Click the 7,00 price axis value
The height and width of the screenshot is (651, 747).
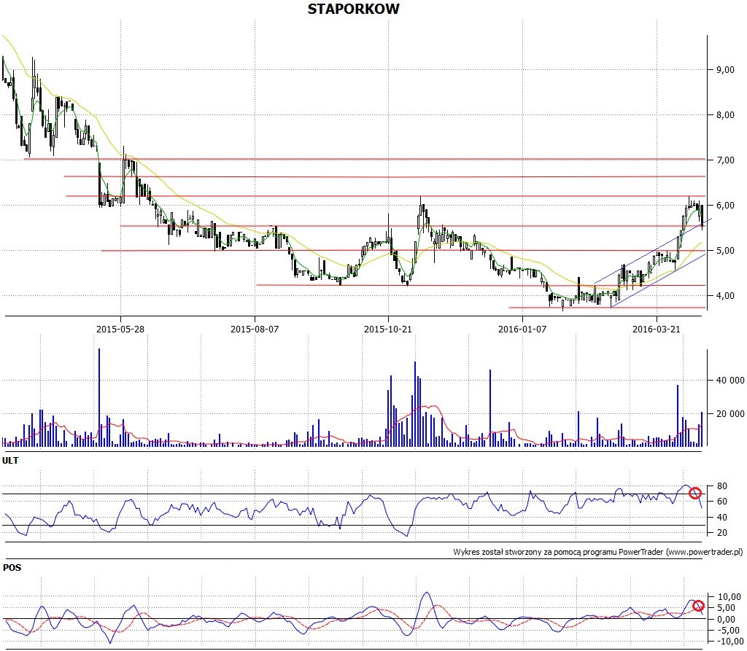click(726, 160)
